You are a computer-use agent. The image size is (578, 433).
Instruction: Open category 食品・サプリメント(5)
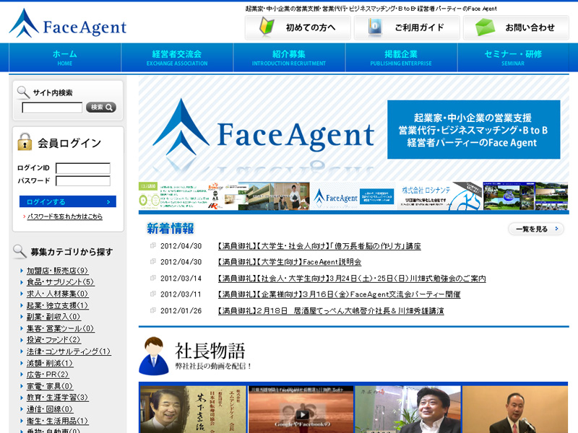pos(61,282)
